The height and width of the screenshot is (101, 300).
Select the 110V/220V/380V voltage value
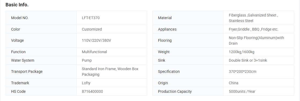[96, 40]
